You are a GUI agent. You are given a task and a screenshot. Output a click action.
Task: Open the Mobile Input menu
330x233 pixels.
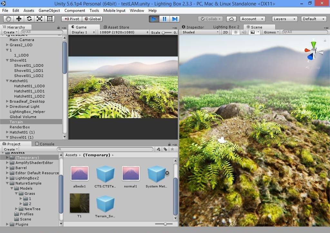click(114, 11)
